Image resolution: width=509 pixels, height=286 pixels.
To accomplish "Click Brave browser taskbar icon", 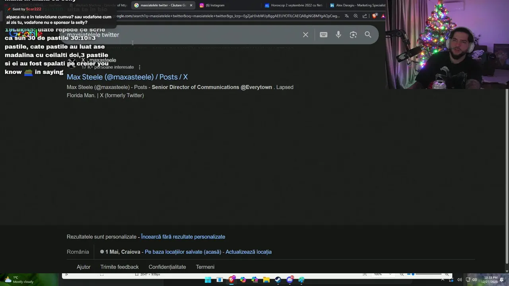I will click(231, 280).
